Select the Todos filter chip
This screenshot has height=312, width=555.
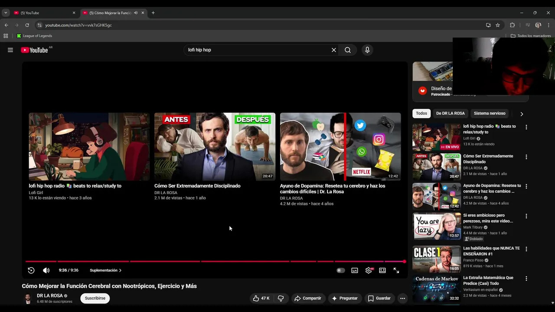(421, 114)
